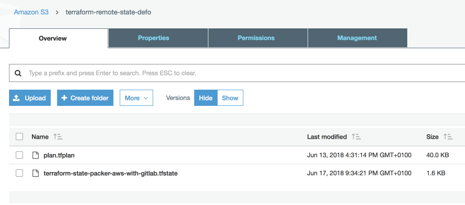The image size is (465, 205).
Task: Click the plan.tfplan file icon
Action: [36, 155]
